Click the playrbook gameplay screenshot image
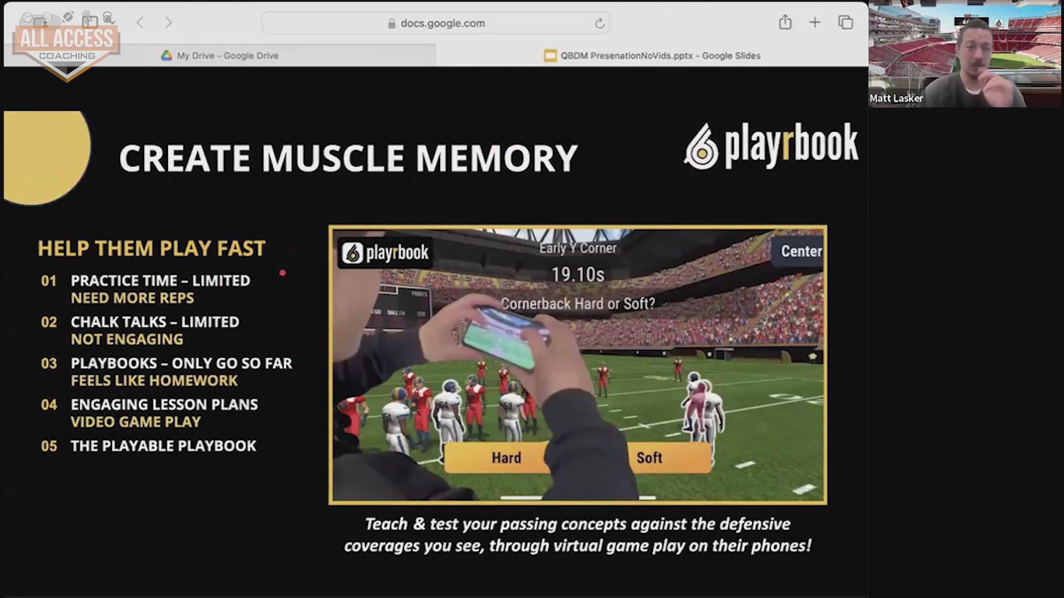1064x598 pixels. tap(577, 365)
